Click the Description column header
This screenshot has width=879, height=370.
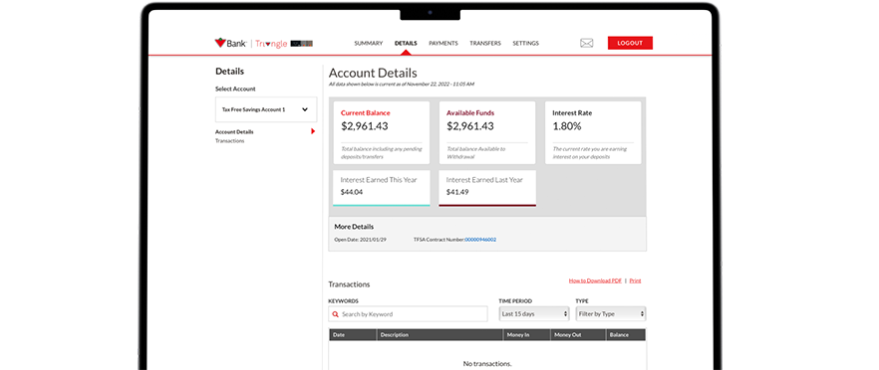[x=439, y=335]
